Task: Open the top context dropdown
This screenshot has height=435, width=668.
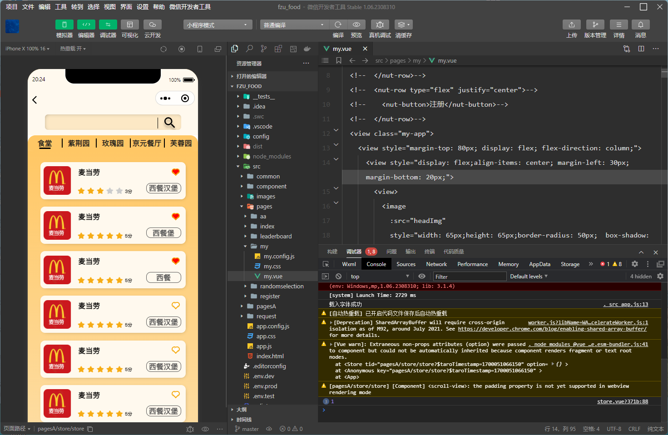Action: coord(380,277)
